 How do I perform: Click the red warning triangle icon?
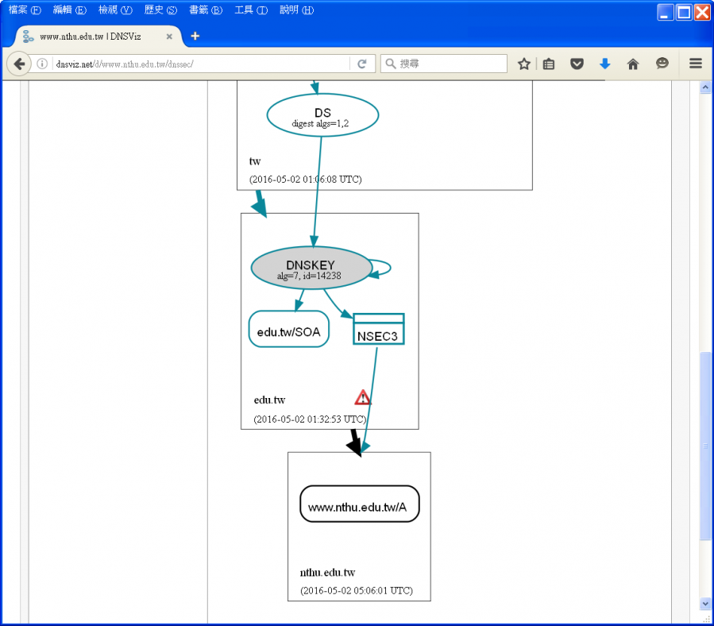coord(362,397)
